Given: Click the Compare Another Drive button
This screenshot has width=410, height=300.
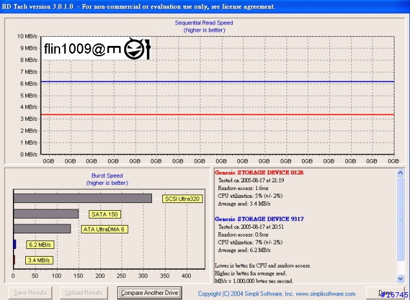Looking at the screenshot, I should coord(149,293).
